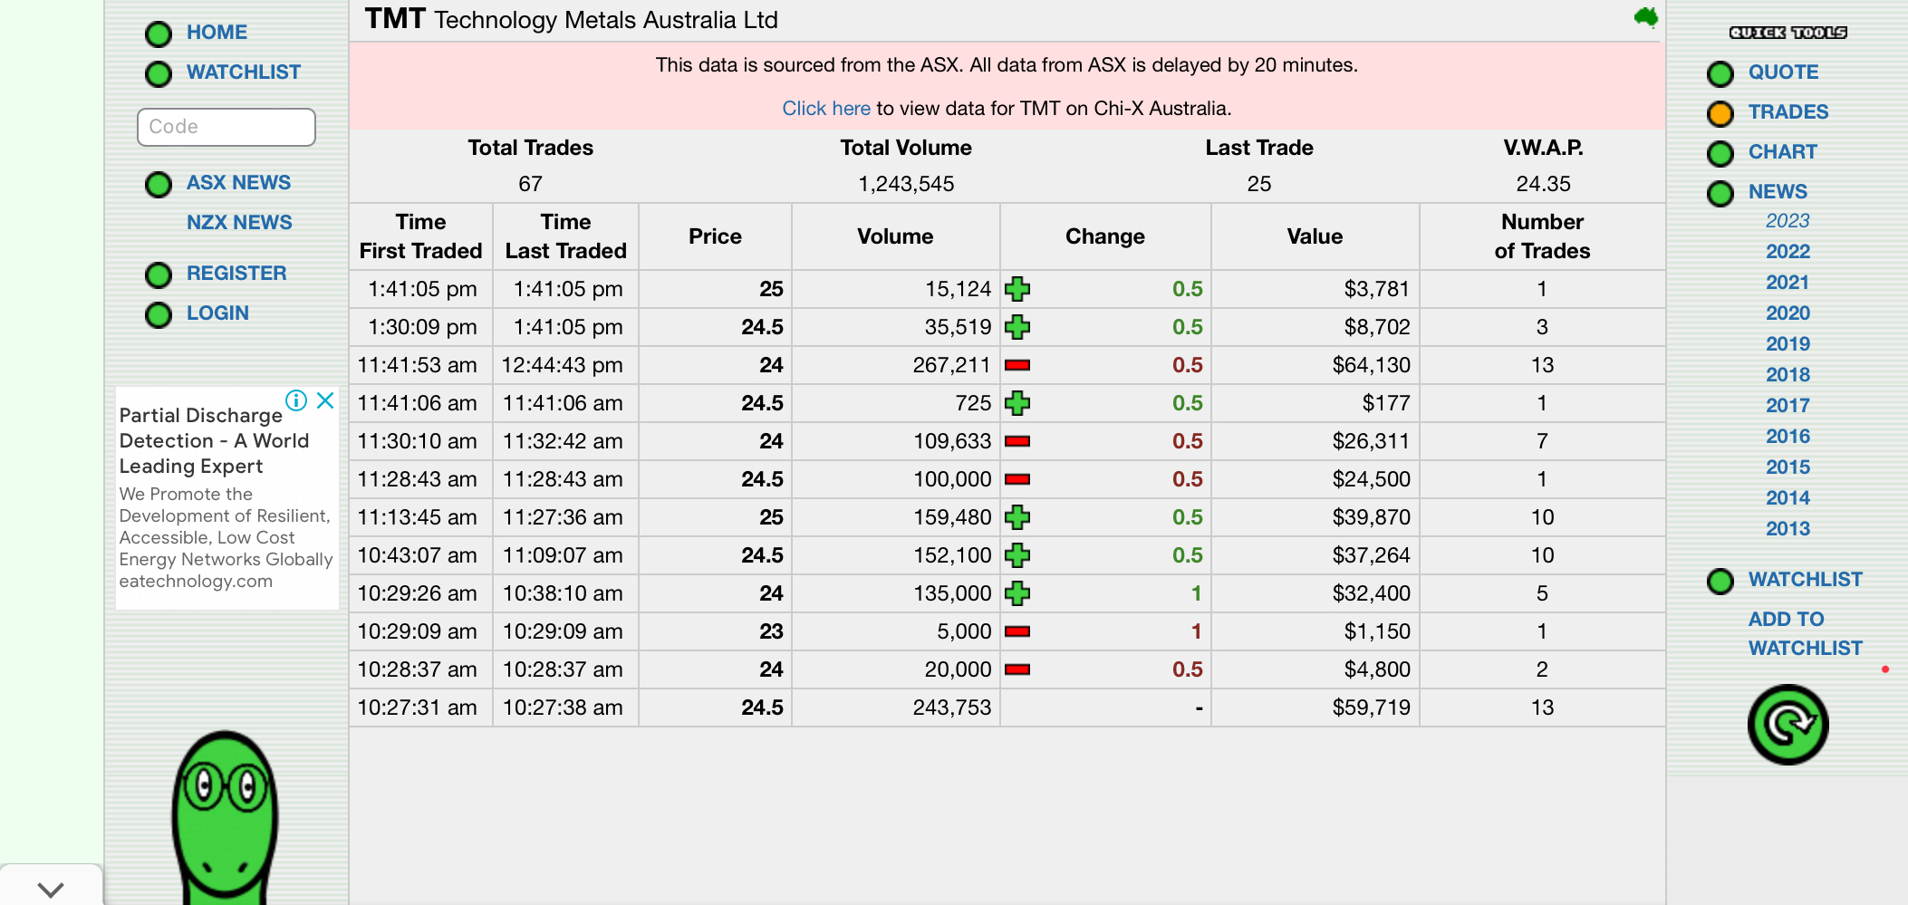1908x905 pixels.
Task: View 2014 news
Action: tap(1788, 498)
